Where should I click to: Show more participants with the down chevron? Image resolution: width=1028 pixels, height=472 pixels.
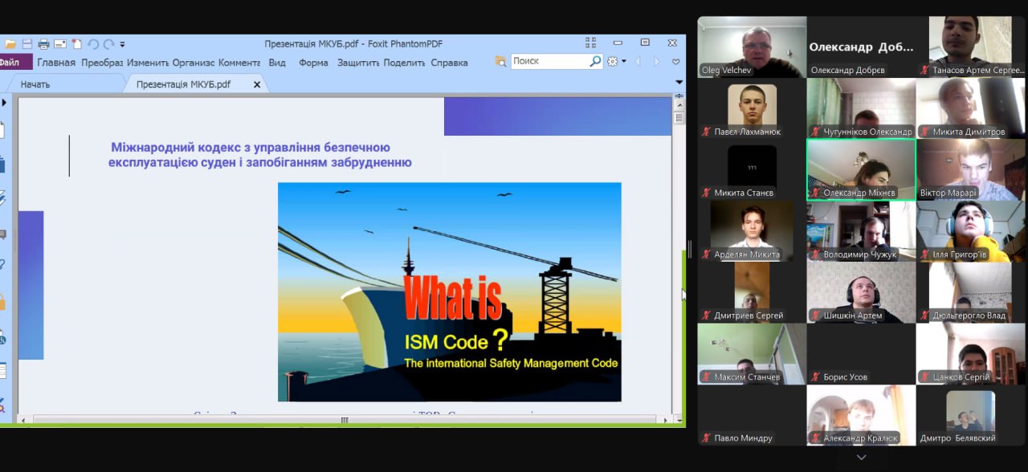[x=861, y=458]
